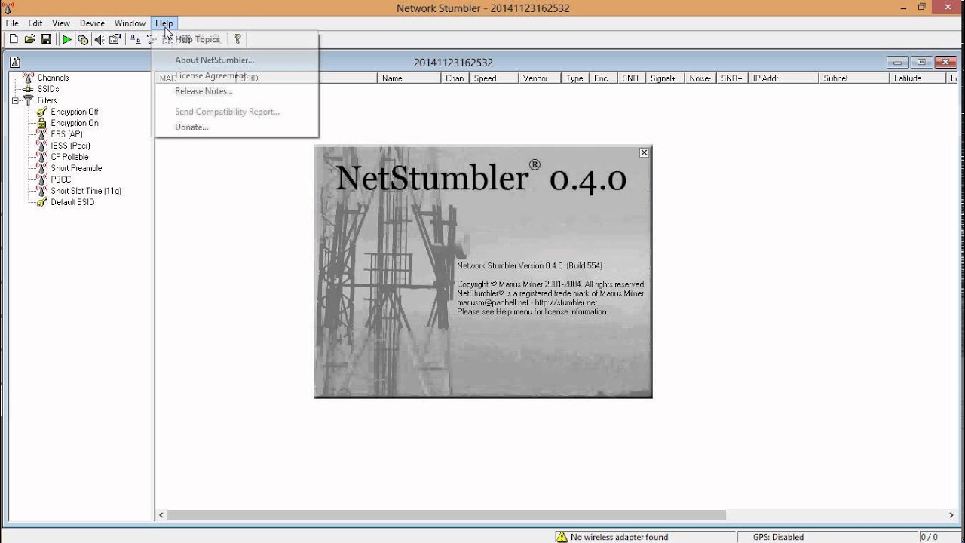Viewport: 965px width, 543px height.
Task: Toggle the speaker sound icon in toolbar
Action: (99, 39)
